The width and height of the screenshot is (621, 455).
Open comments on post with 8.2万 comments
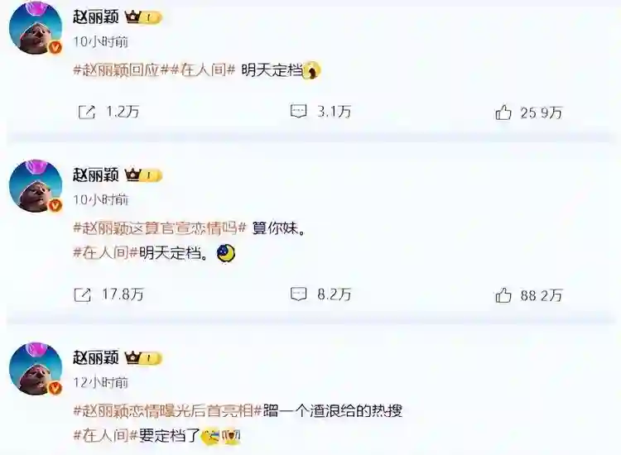tap(298, 294)
